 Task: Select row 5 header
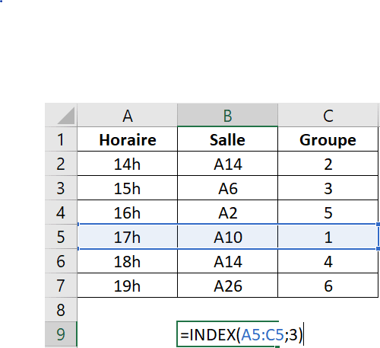click(61, 237)
